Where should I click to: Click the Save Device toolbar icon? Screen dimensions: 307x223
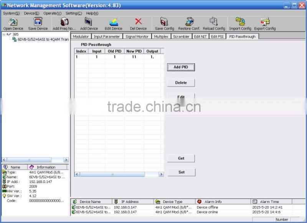[x=38, y=22]
